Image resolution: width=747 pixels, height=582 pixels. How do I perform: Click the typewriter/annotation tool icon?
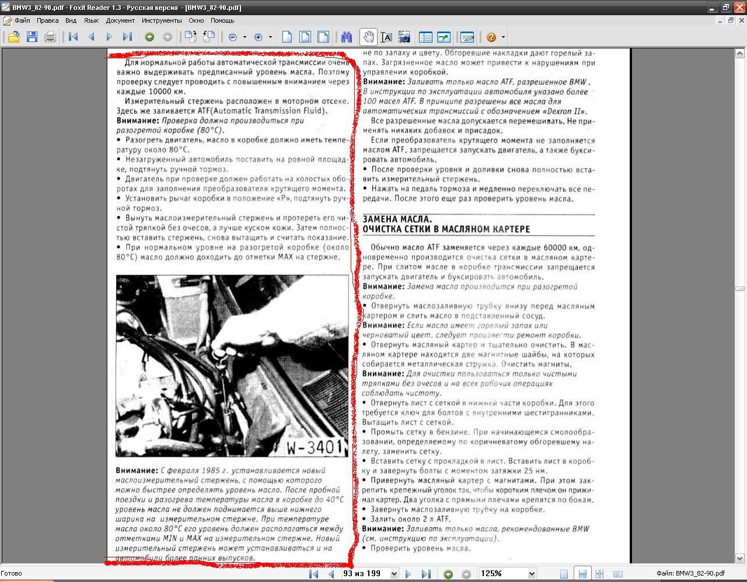tap(467, 37)
